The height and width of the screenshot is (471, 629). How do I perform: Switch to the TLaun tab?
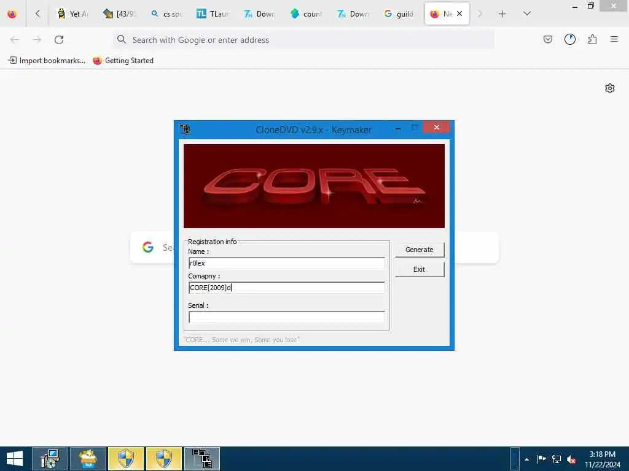[213, 14]
